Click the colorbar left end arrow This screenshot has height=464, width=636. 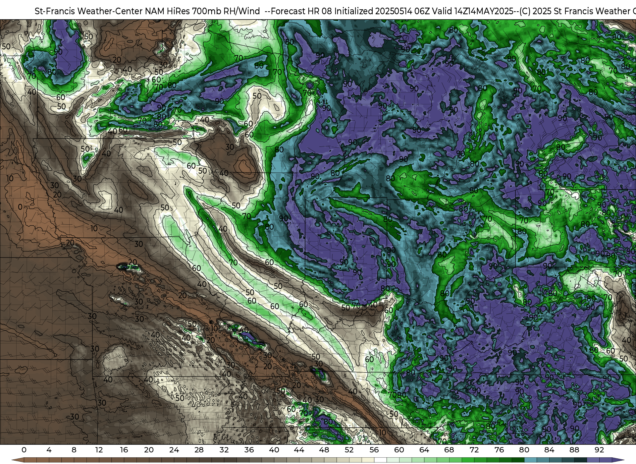click(18, 460)
